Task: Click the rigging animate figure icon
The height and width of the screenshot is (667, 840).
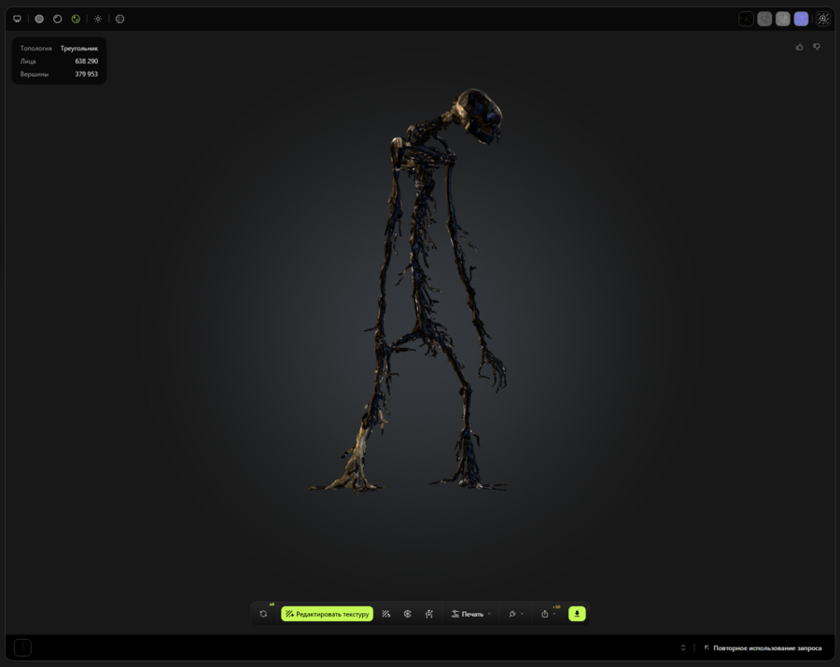Action: (428, 614)
